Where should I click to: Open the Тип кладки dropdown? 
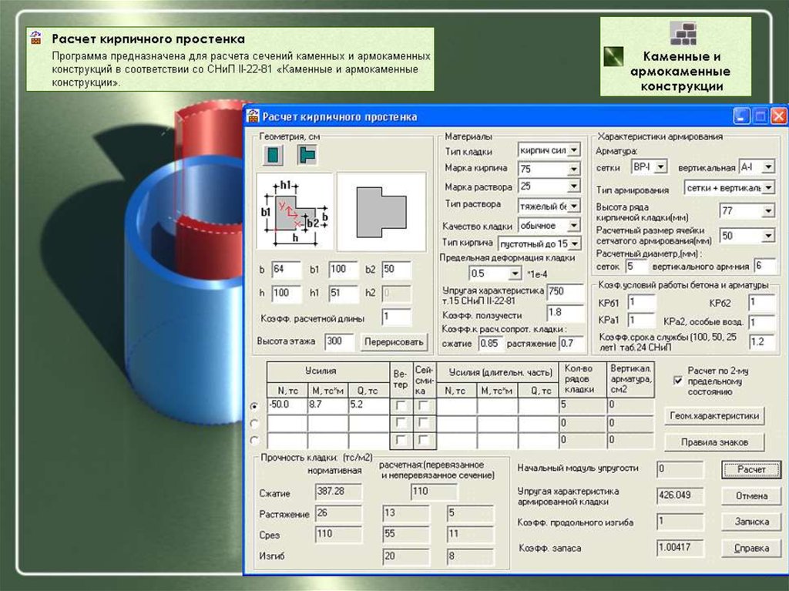(572, 151)
